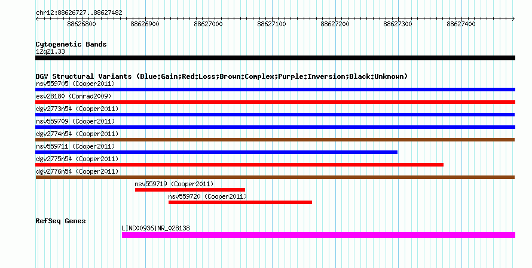532x268 pixels.
Task: Click the dgv2776n54 (Cooper2011) label
Action: (x=77, y=171)
